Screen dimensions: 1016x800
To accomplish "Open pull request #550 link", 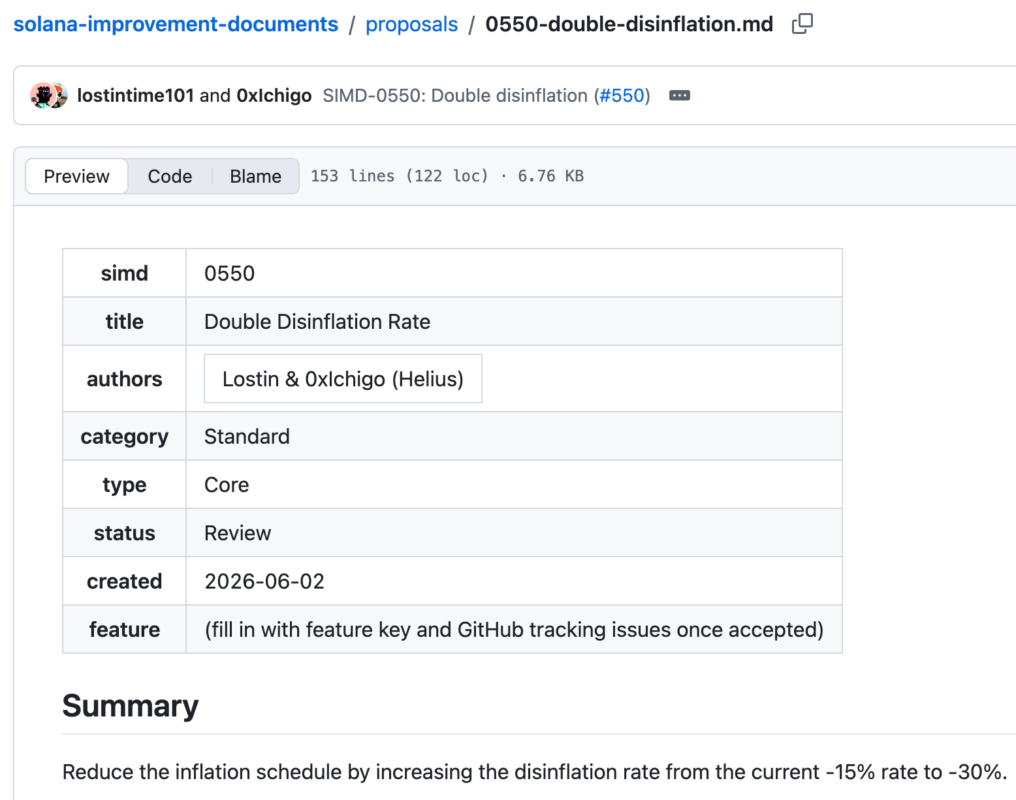I will pos(622,95).
